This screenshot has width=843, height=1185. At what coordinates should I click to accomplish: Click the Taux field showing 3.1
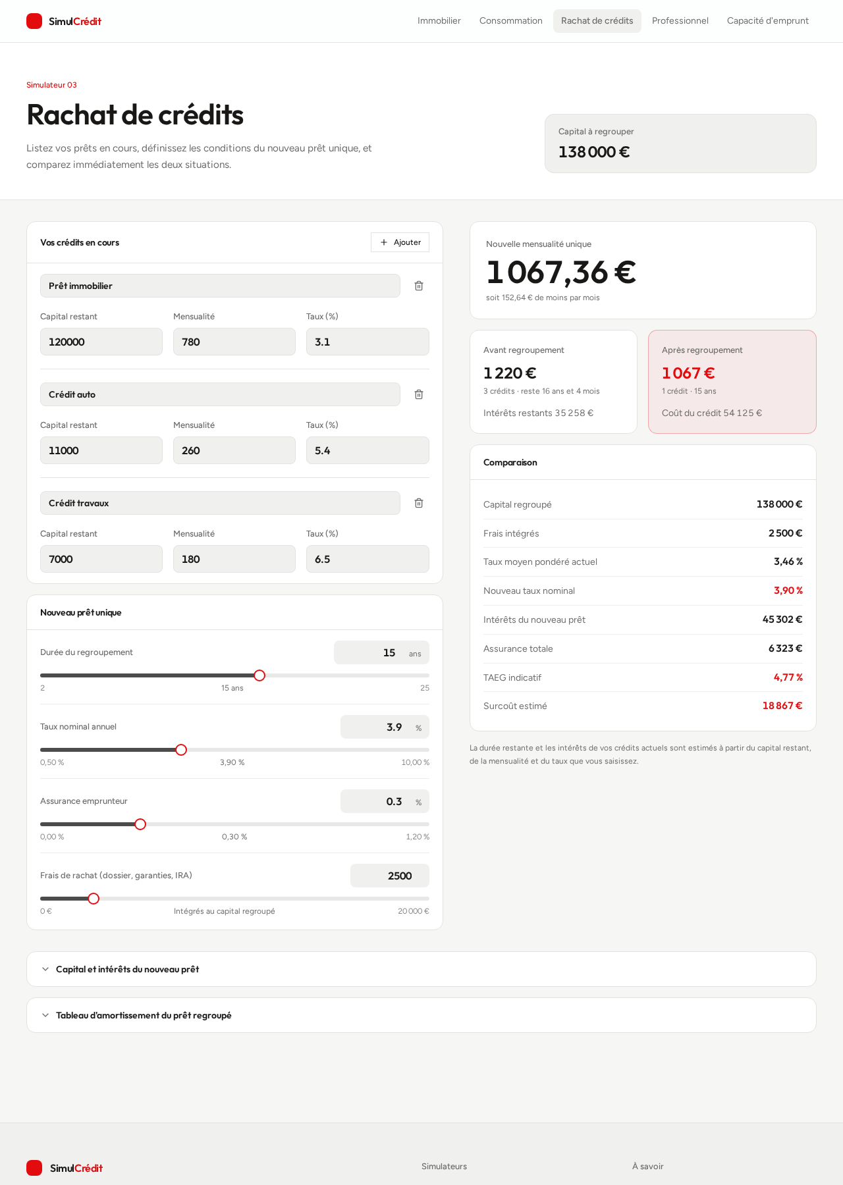click(367, 342)
